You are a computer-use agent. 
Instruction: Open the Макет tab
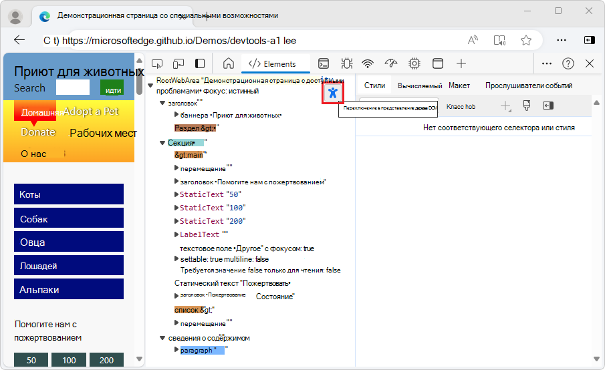[459, 85]
